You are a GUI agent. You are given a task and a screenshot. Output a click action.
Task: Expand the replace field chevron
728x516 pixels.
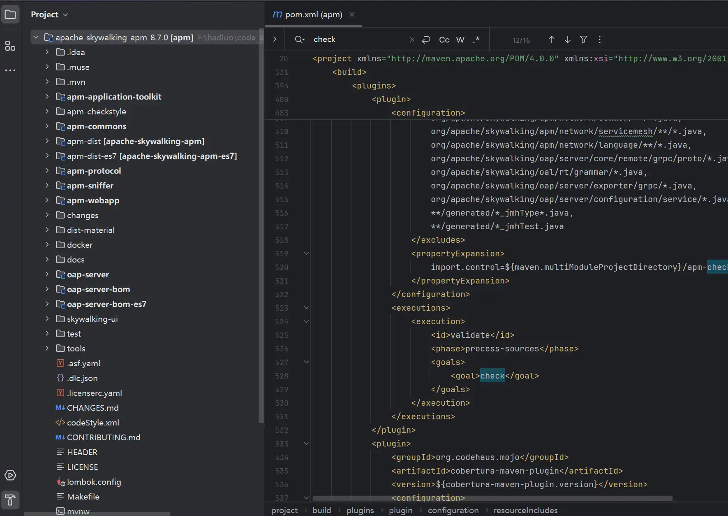coord(275,40)
